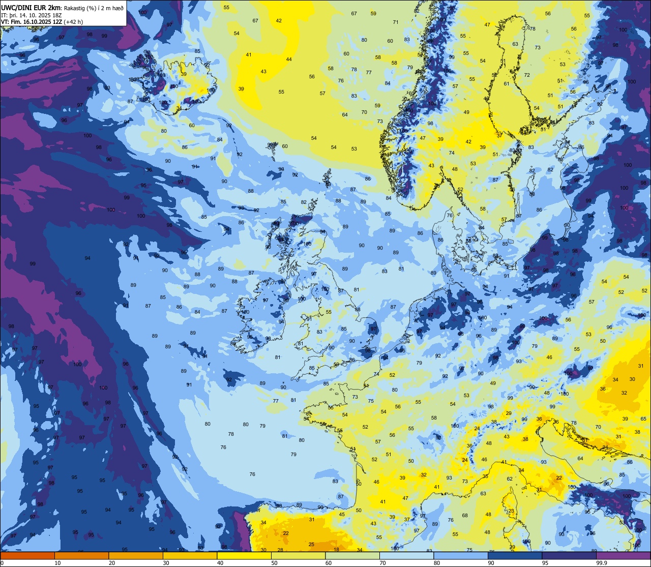Pick the bright yellow 40–50 legend segment
Screen dimensions: 651x567
click(x=244, y=555)
